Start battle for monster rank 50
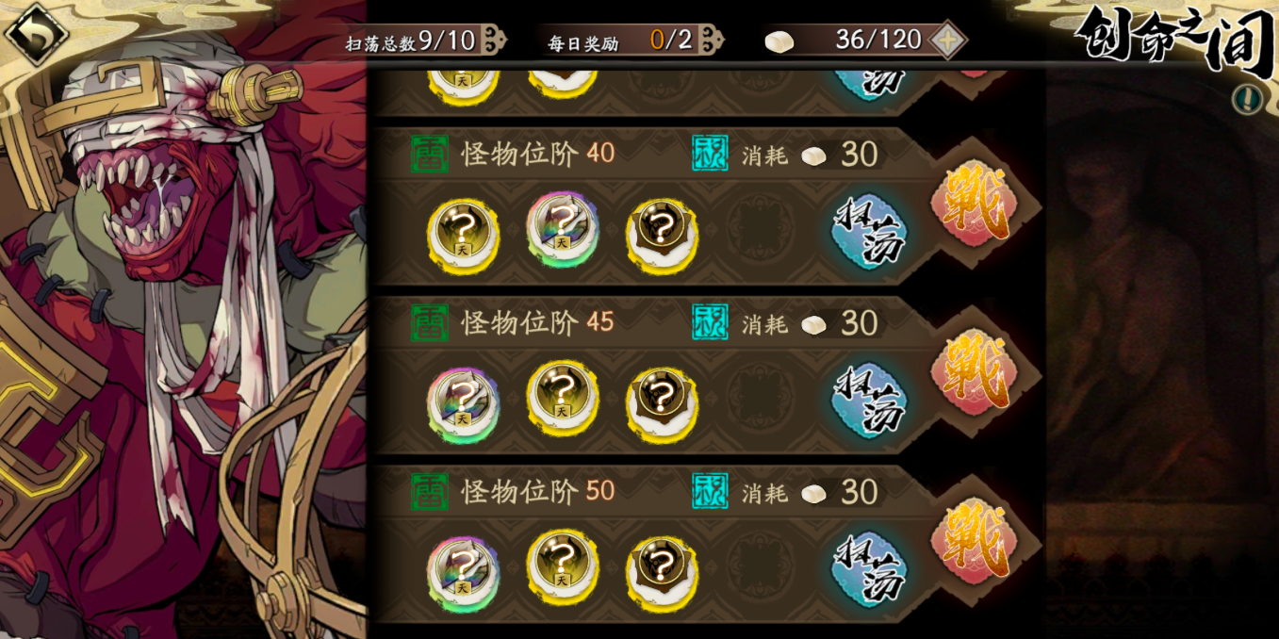The width and height of the screenshot is (1279, 639). point(976,542)
